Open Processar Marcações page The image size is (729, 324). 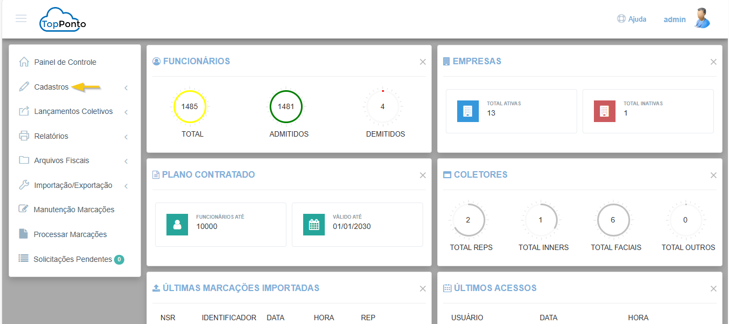click(x=70, y=234)
